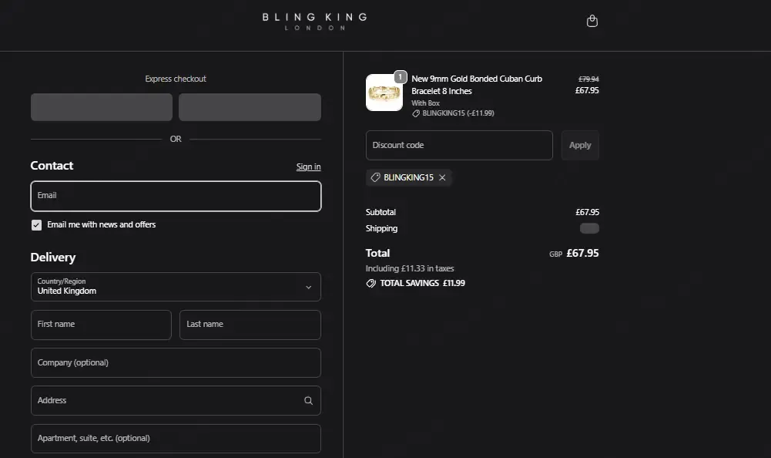Click the Address input field
Viewport: 771px width, 458px height.
176,400
